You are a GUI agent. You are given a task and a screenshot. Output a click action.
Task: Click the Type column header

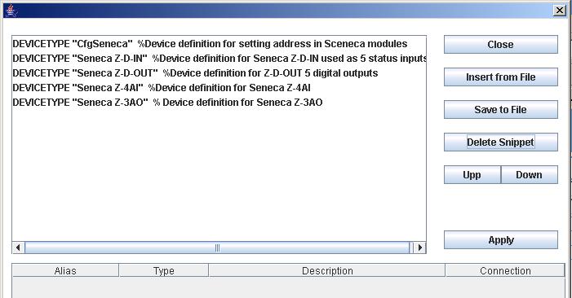pos(163,270)
